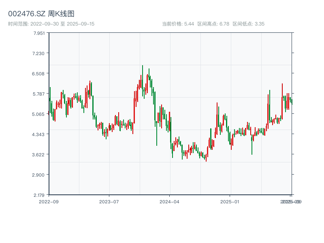
Task: Click the 2.179 bottom y-axis label
Action: pos(39,195)
